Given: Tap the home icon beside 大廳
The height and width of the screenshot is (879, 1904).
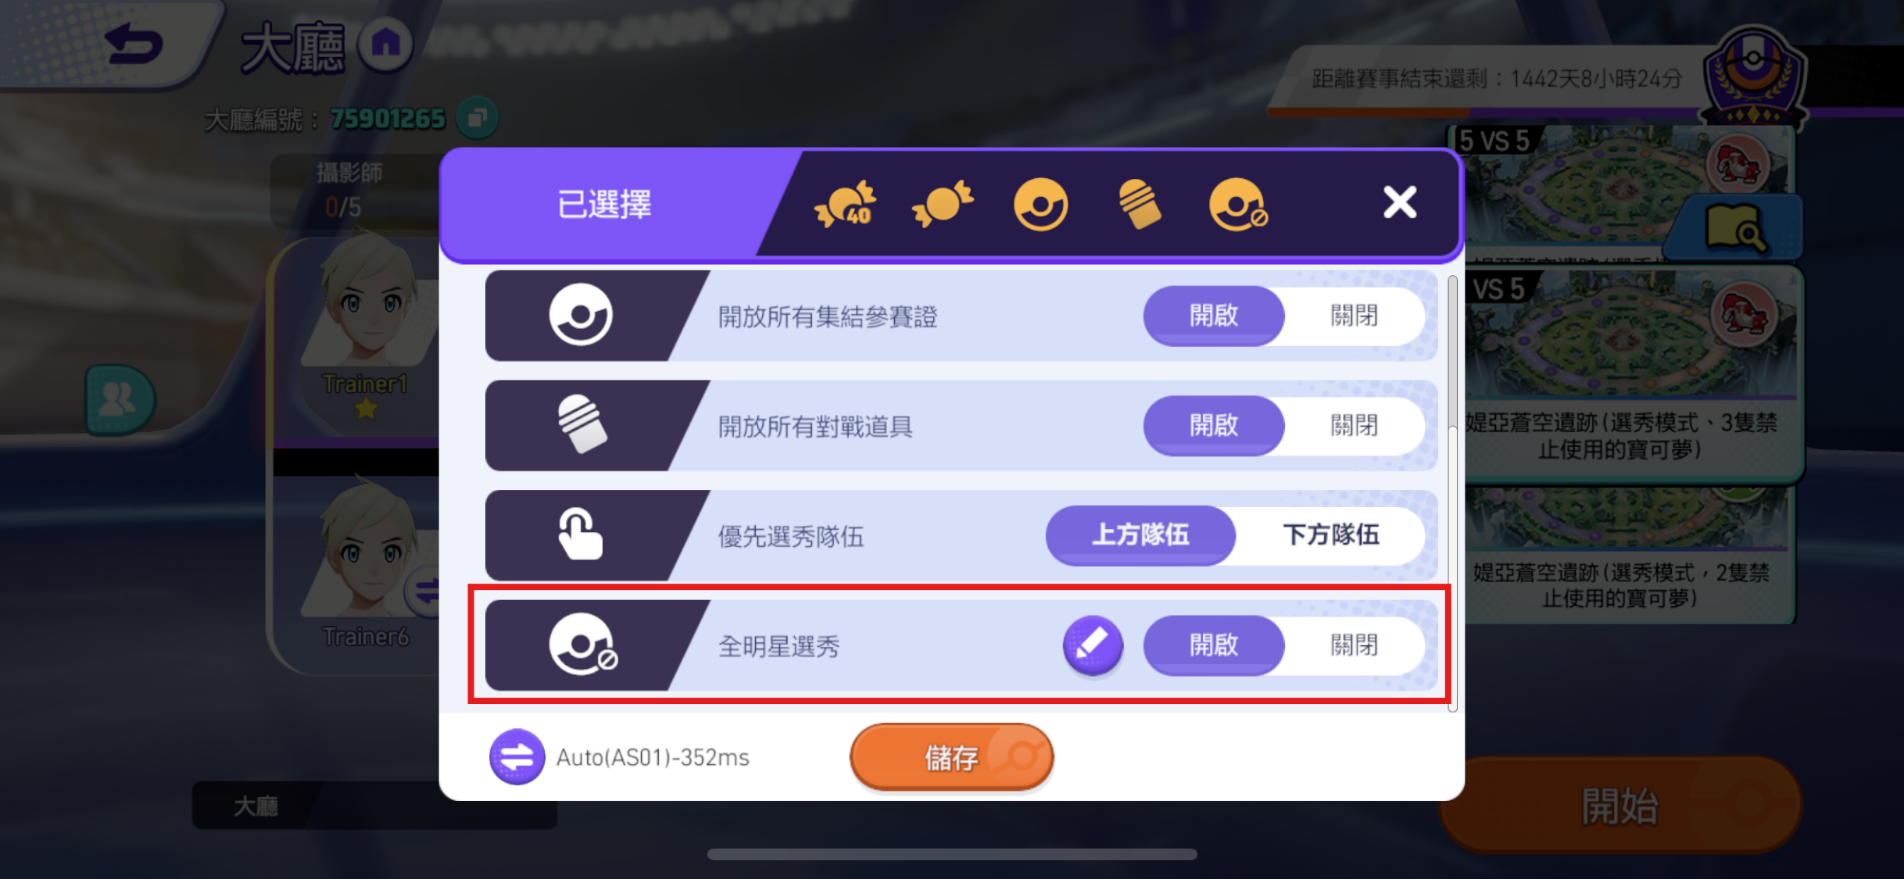Looking at the screenshot, I should point(385,44).
